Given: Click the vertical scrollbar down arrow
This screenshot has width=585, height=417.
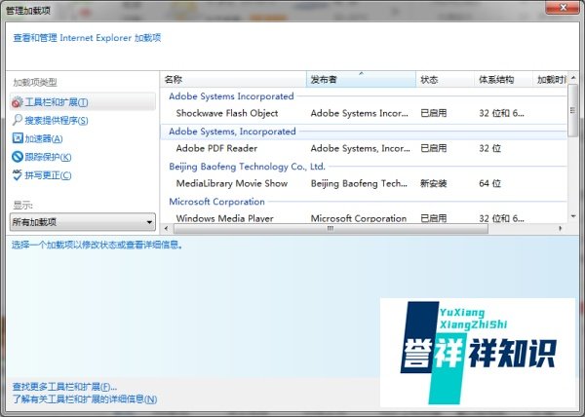Looking at the screenshot, I should point(573,216).
